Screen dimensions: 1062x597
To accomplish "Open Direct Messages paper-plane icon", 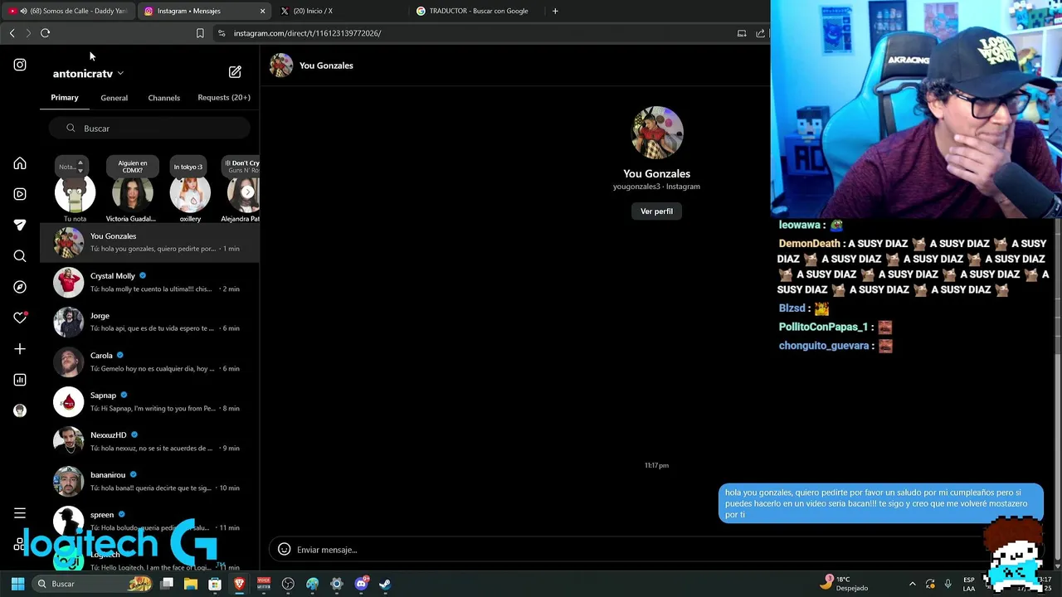I will [20, 225].
